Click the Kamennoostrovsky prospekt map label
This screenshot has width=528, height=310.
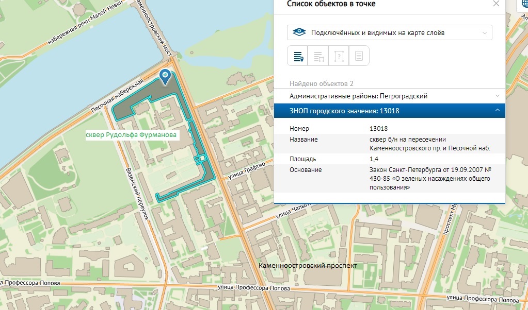pyautogui.click(x=308, y=265)
